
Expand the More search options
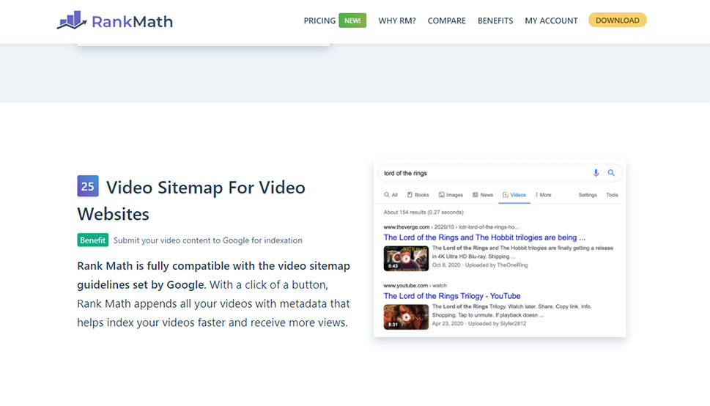tap(544, 195)
